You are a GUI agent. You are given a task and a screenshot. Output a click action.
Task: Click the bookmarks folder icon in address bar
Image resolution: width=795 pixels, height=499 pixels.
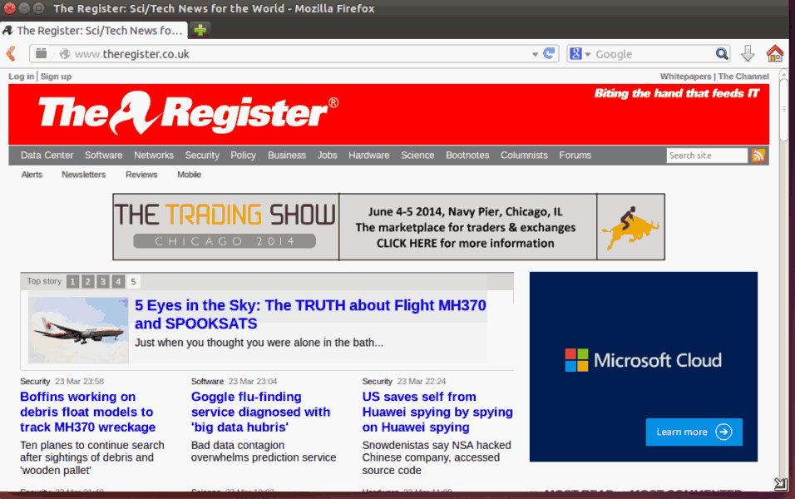[41, 53]
